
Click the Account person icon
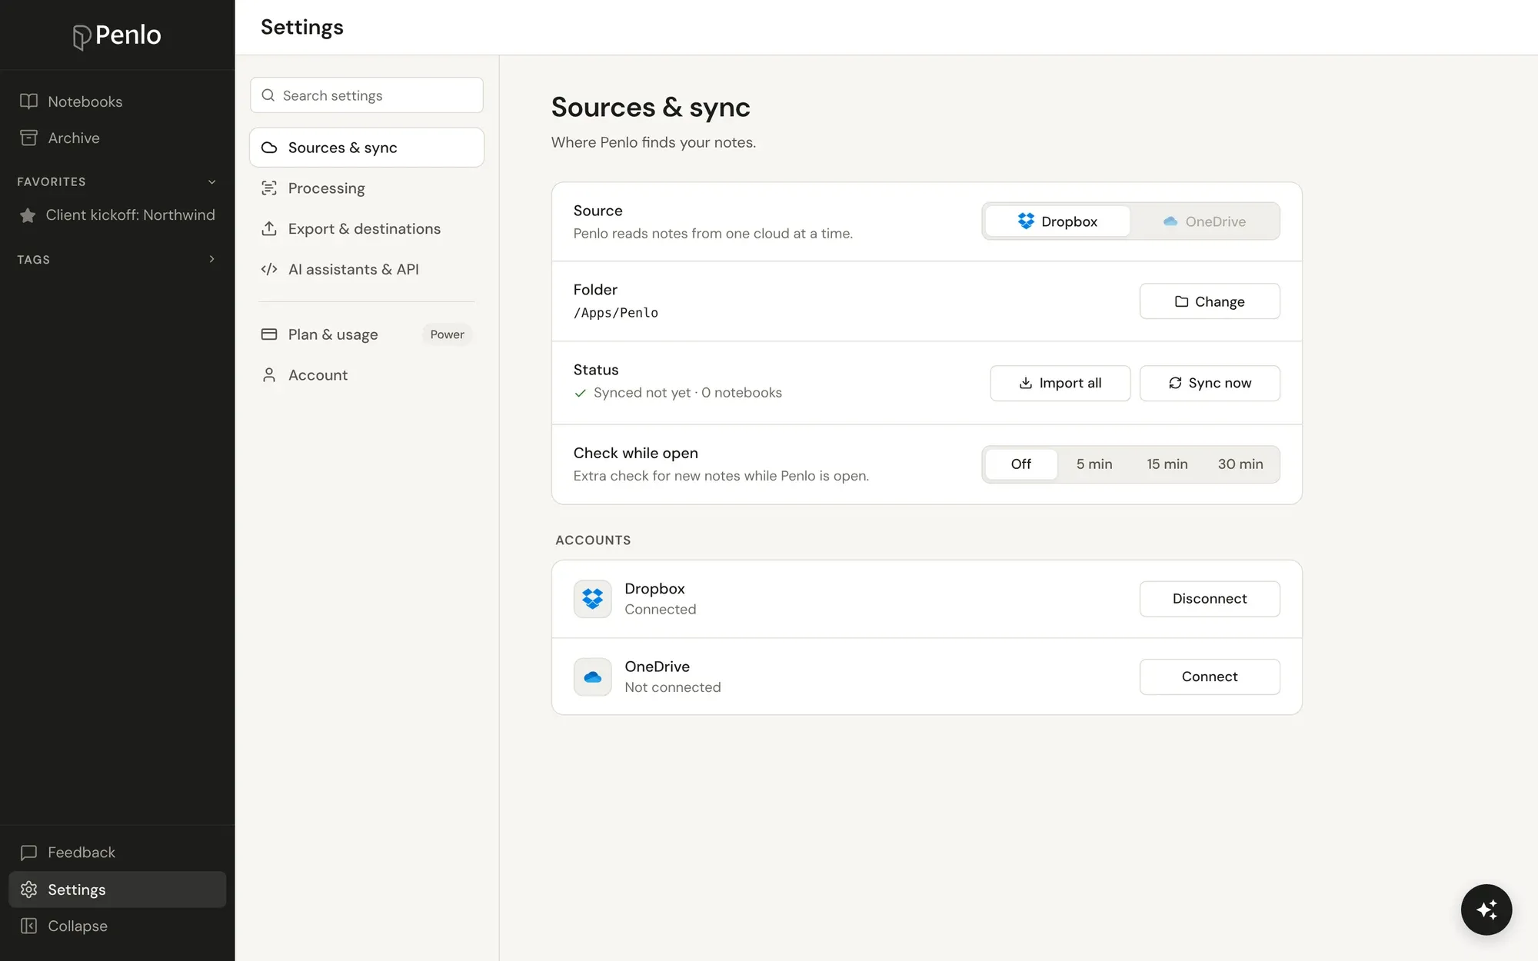(x=269, y=375)
